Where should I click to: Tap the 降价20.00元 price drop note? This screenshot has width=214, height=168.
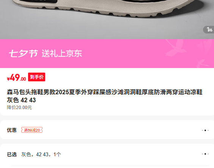pyautogui.click(x=19, y=108)
